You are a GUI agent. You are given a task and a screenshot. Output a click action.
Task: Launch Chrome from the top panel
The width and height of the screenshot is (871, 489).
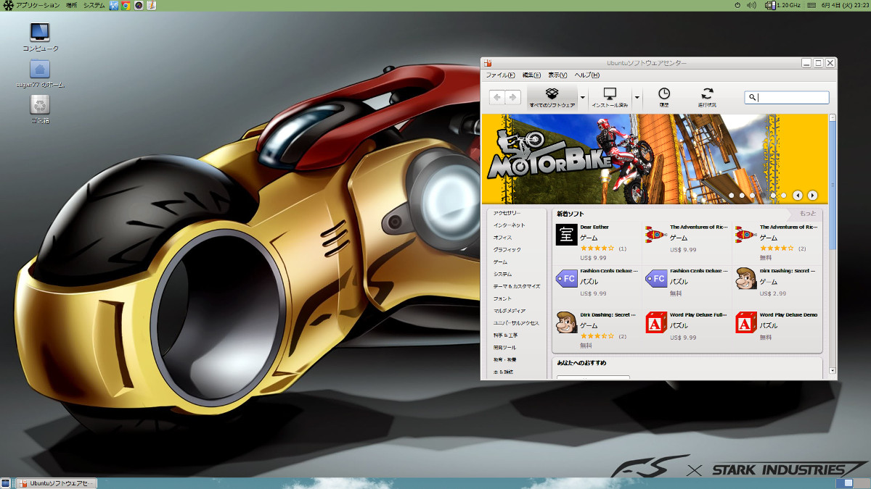[x=126, y=5]
